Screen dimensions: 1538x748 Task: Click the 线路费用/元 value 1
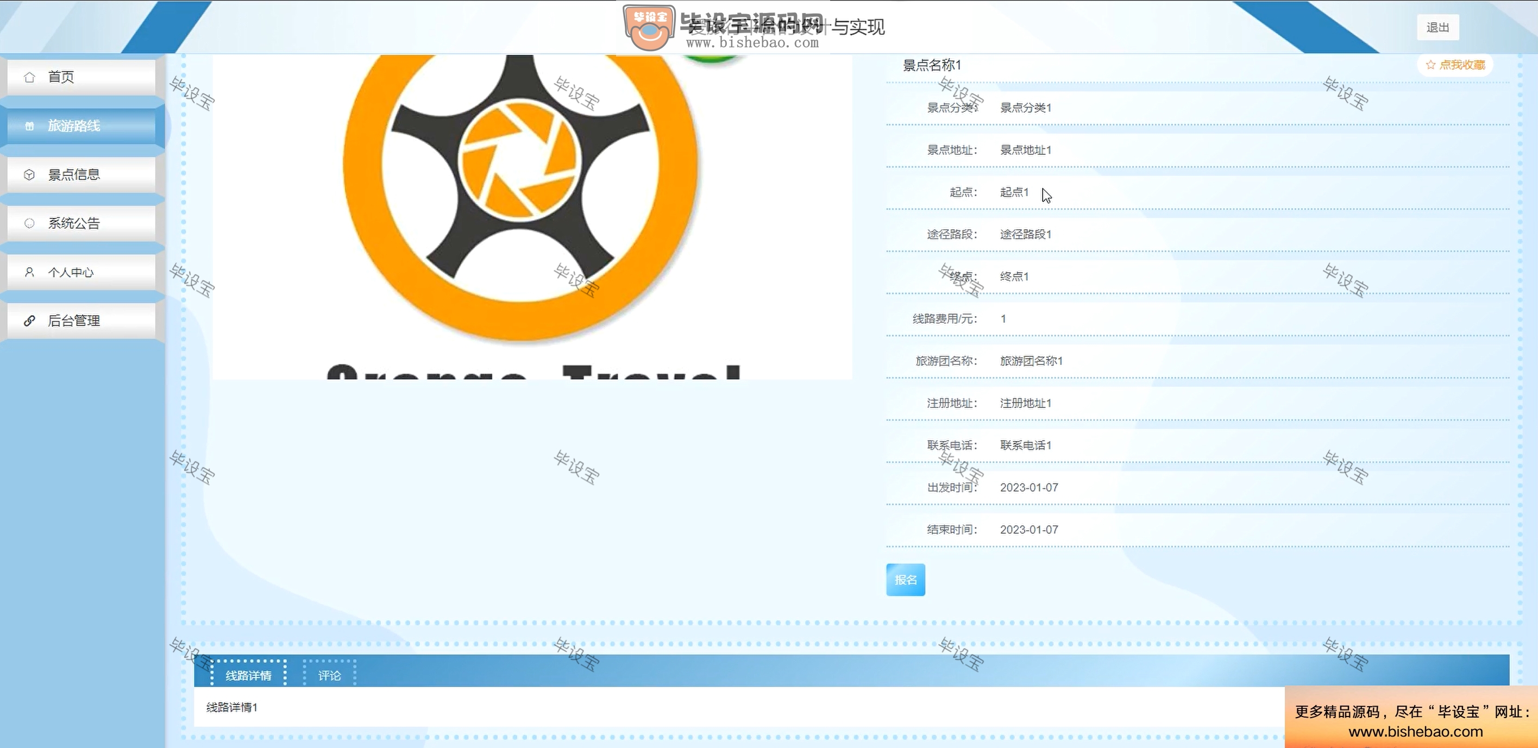coord(1003,319)
